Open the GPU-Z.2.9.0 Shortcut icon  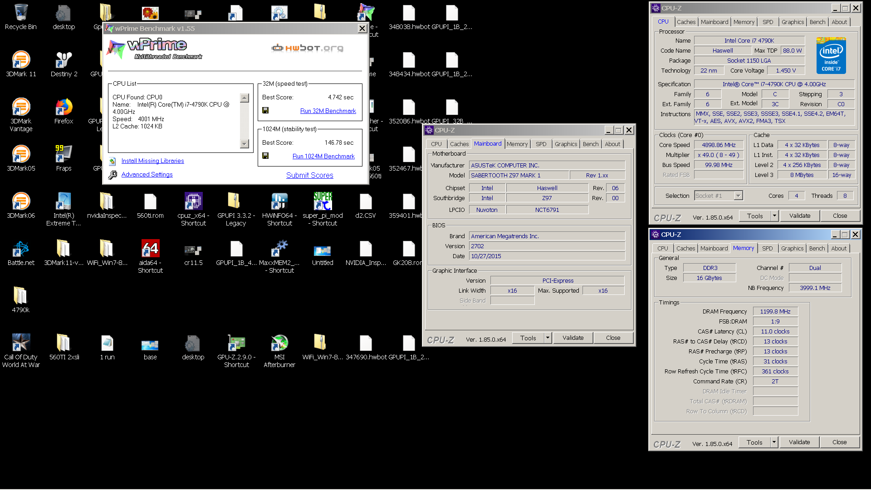[236, 351]
